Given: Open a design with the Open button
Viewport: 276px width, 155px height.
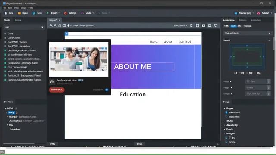Looking at the screenshot, I should (23, 13).
